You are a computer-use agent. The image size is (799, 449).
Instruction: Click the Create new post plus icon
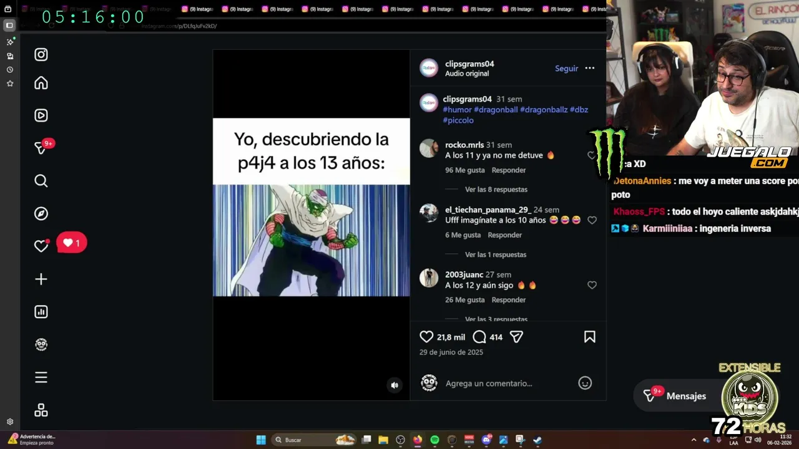pos(41,279)
